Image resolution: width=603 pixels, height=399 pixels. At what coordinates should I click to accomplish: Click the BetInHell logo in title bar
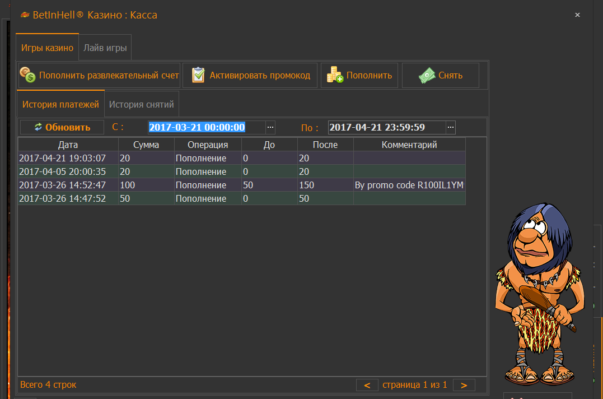click(24, 15)
